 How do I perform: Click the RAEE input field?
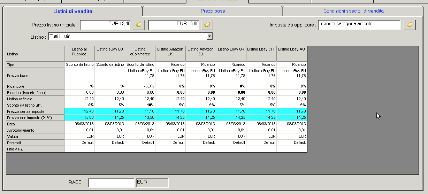[x=111, y=183]
